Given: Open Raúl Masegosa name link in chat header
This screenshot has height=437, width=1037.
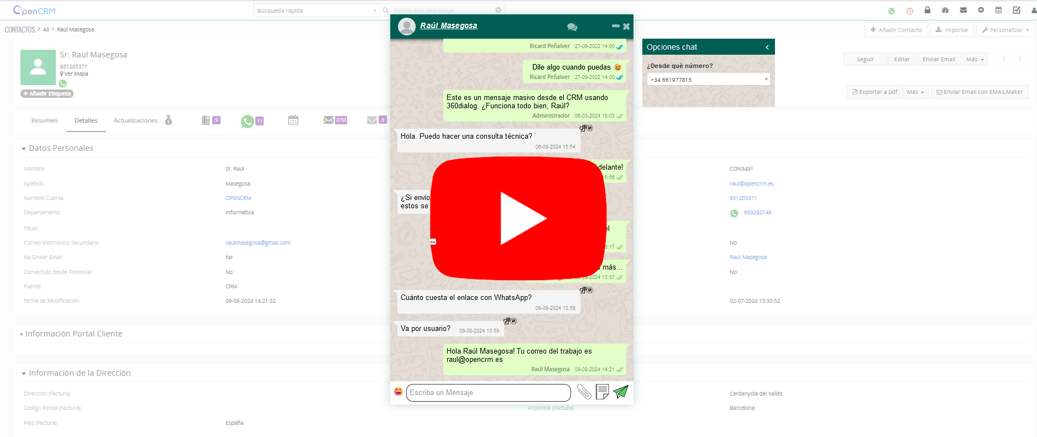Looking at the screenshot, I should [x=448, y=26].
